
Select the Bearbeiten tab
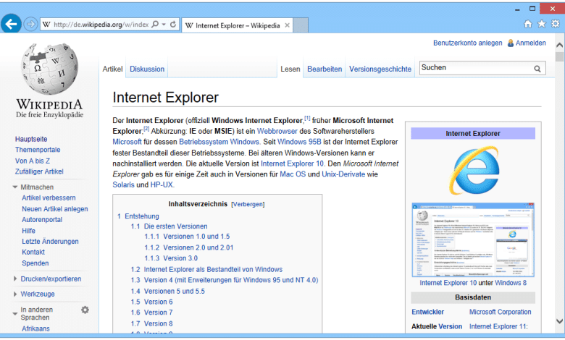(x=325, y=69)
